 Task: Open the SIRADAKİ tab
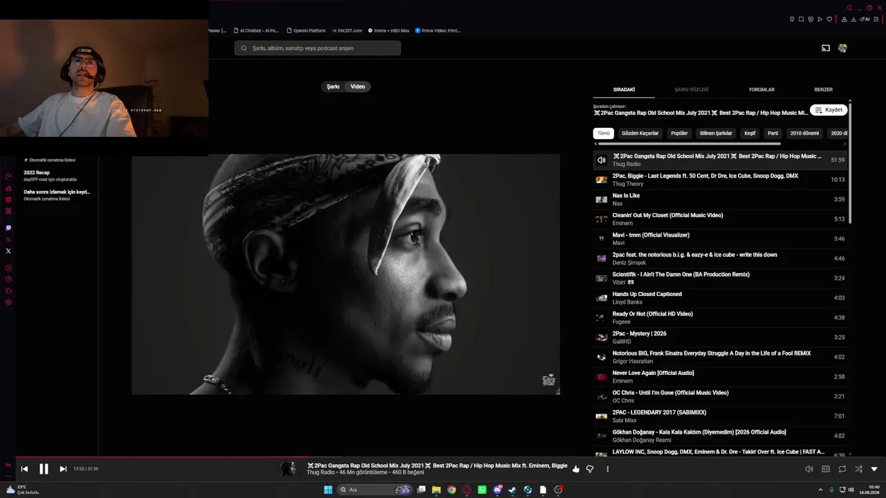coord(624,89)
